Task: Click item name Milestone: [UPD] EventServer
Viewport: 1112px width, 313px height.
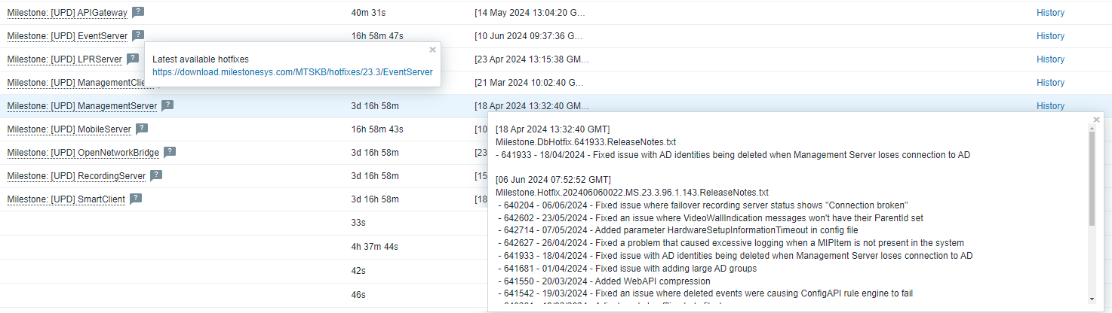Action: tap(67, 36)
